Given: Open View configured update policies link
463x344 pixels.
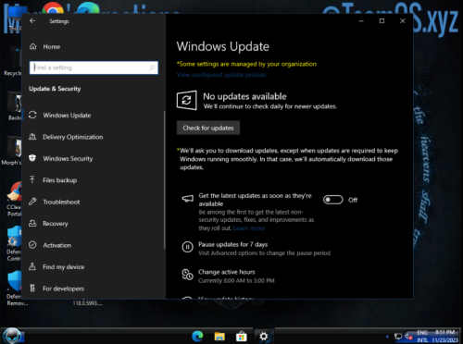Looking at the screenshot, I should pyautogui.click(x=221, y=75).
